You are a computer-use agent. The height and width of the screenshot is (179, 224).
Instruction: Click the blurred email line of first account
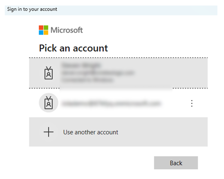click(98, 73)
